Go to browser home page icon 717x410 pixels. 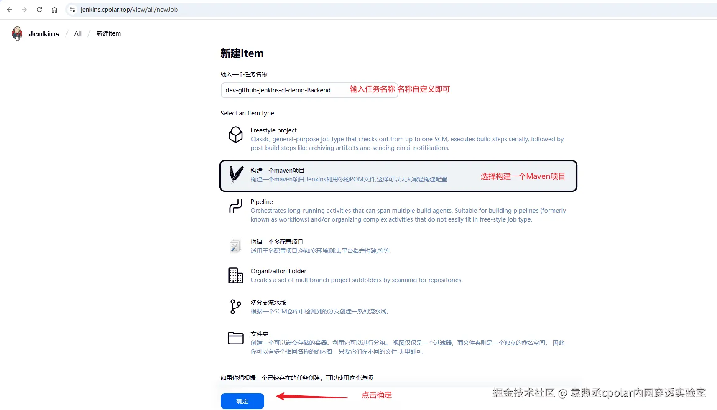54,10
